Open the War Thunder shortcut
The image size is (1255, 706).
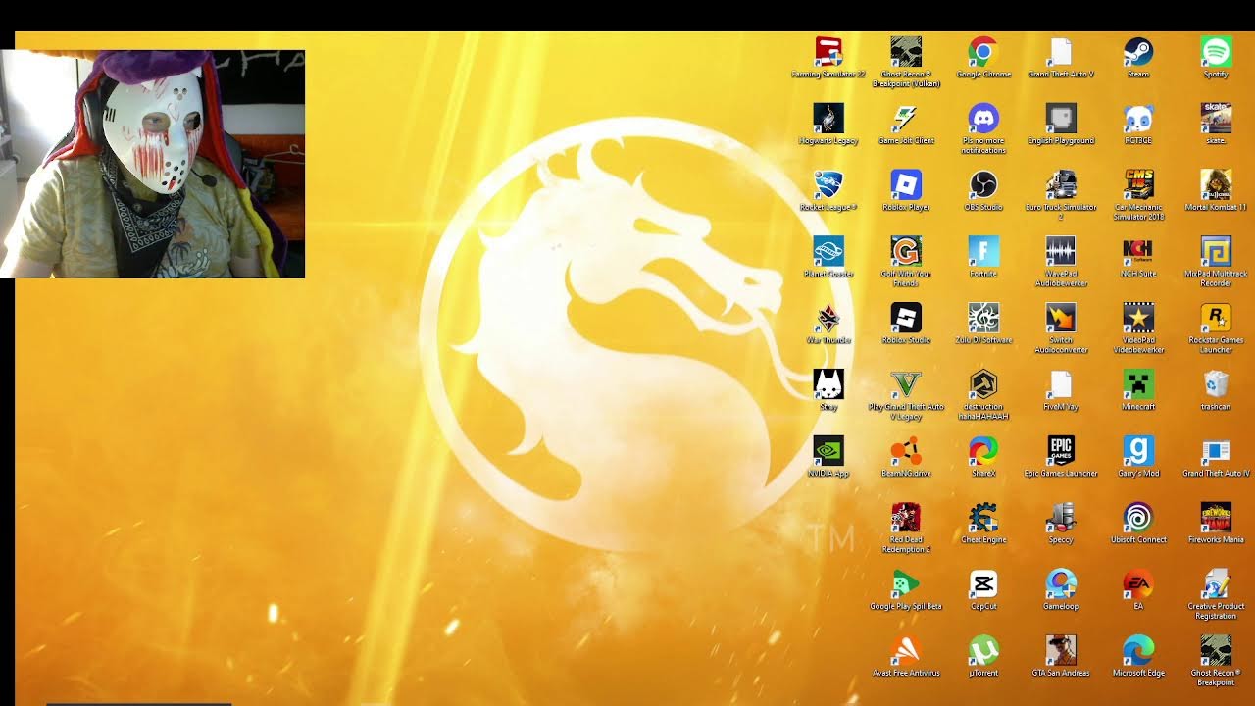click(828, 318)
